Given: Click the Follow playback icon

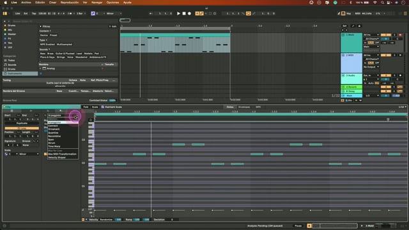Looking at the screenshot, I should [x=151, y=13].
